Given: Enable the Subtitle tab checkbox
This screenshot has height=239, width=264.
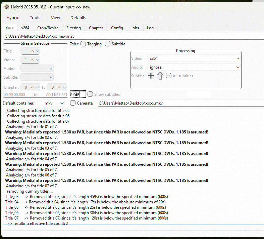Looking at the screenshot, I should (108, 44).
